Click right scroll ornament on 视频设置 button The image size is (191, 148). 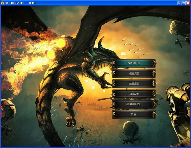[x=154, y=73]
